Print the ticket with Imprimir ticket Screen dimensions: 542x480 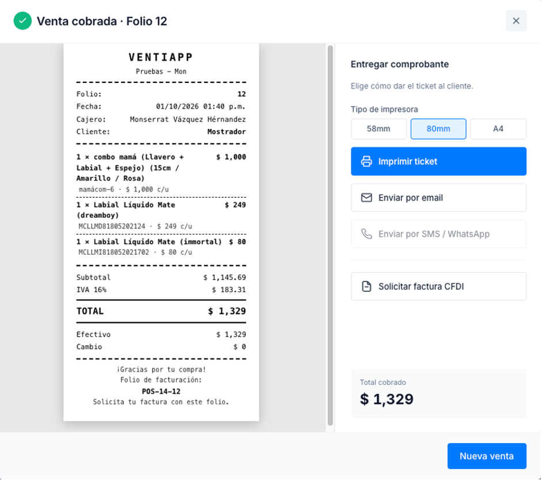pyautogui.click(x=439, y=161)
